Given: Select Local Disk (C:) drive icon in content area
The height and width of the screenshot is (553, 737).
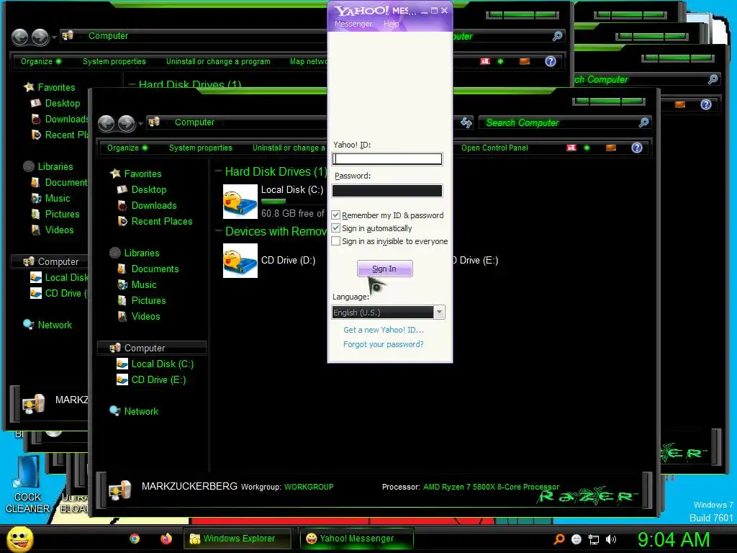Looking at the screenshot, I should click(240, 202).
